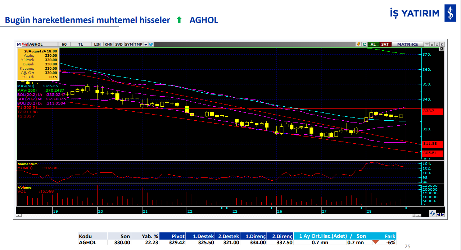Viewport: 461px width, 250px height.
Task: Click the chart symbol icon beside AGHOL
Action: [x=25, y=45]
